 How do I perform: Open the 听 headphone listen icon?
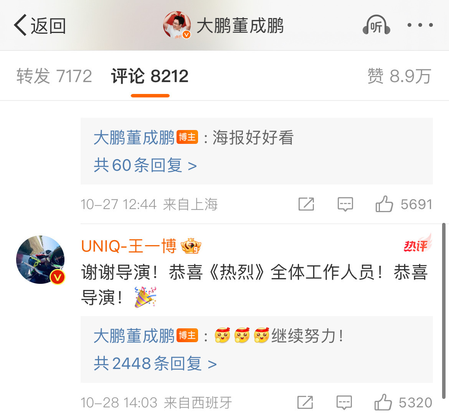[376, 25]
